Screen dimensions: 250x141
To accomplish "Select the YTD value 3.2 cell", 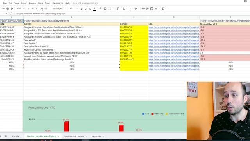I will [x=225, y=53].
